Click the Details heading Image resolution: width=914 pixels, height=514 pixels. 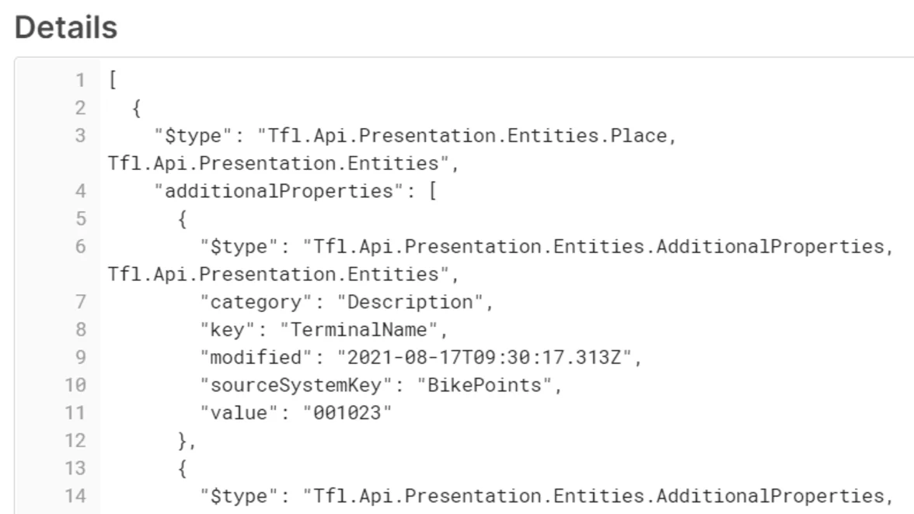(x=66, y=28)
